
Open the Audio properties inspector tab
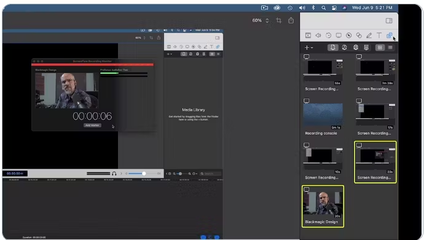318,36
